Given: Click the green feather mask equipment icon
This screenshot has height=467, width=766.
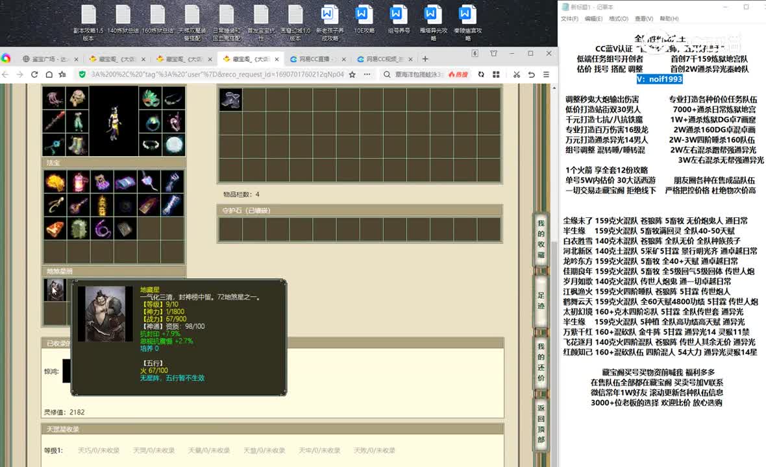Looking at the screenshot, I should [151, 98].
